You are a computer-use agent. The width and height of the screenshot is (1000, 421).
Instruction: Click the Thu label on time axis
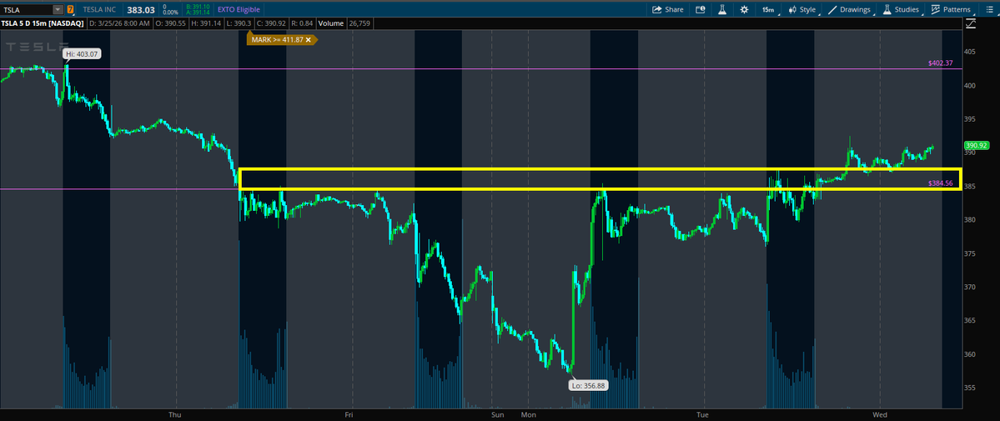click(x=175, y=414)
